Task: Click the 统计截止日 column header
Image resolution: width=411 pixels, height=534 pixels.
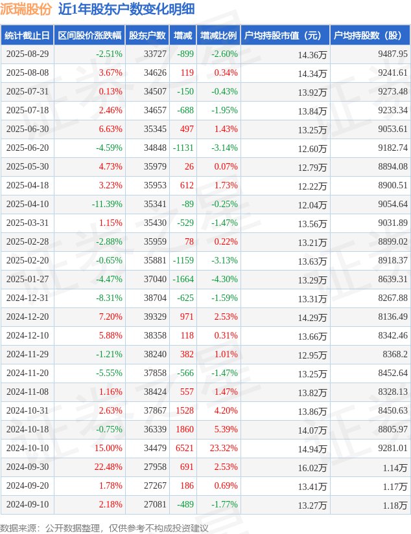Action: 27,36
